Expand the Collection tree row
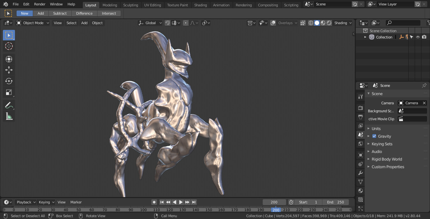Image resolution: width=430 pixels, height=219 pixels. pos(365,37)
